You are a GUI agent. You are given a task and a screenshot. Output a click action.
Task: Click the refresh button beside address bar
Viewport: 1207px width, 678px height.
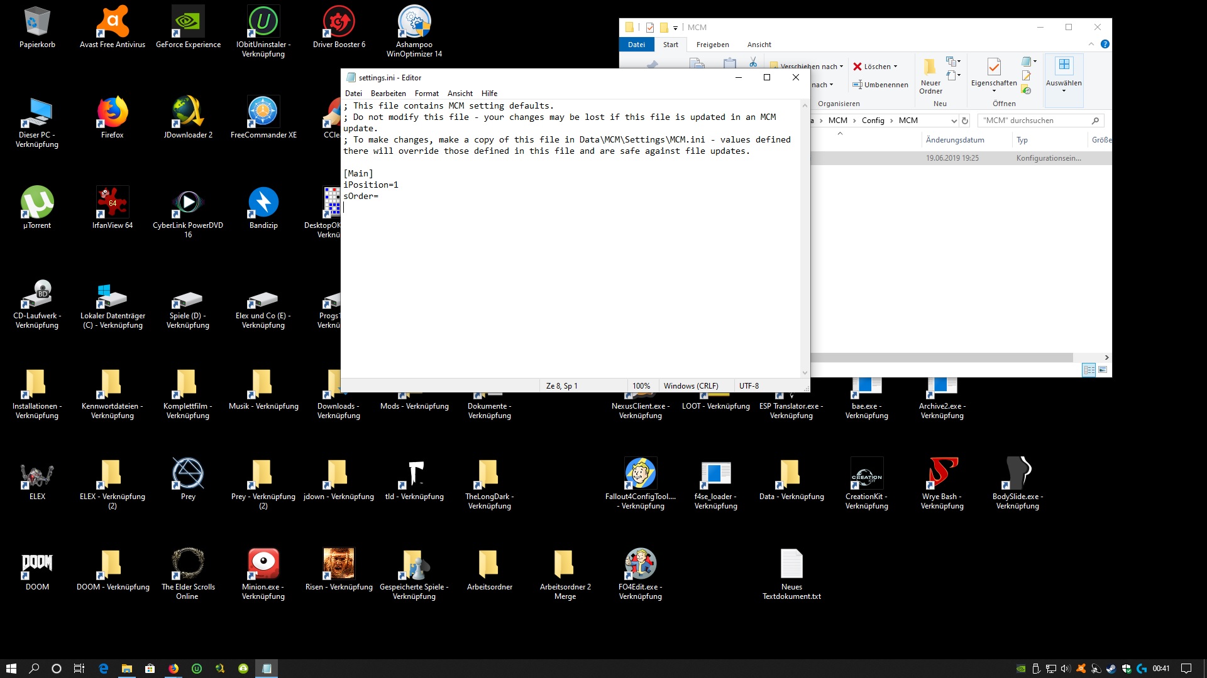(x=965, y=121)
